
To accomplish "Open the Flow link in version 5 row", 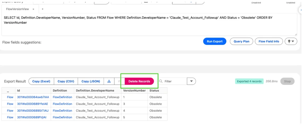I will click(10, 117).
